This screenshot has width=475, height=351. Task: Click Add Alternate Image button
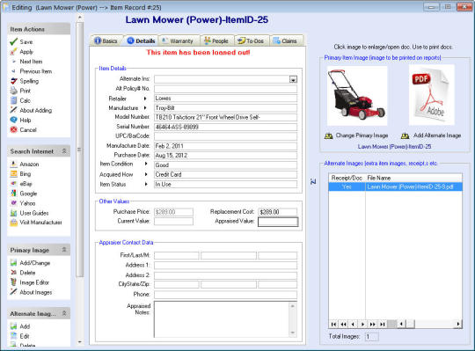pyautogui.click(x=431, y=135)
